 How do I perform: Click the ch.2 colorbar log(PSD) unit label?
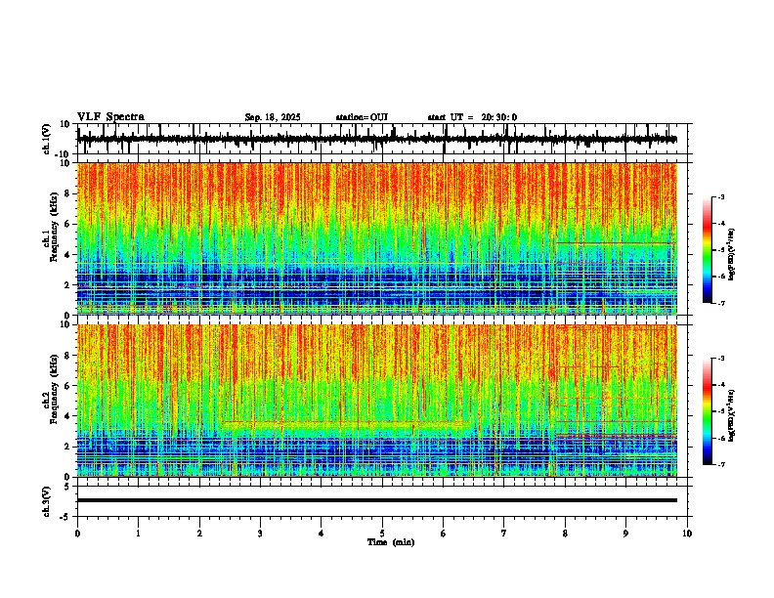coord(731,415)
